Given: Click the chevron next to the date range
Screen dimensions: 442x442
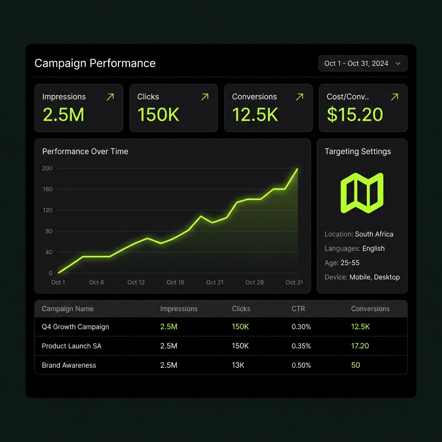Looking at the screenshot, I should tap(398, 63).
